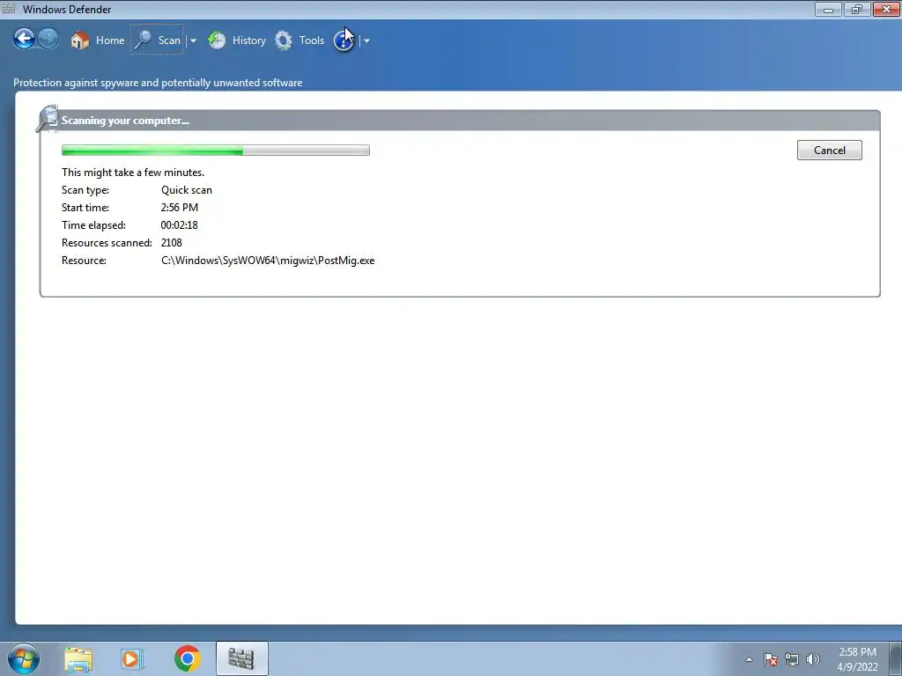Expand the Help options dropdown arrow

coord(366,40)
